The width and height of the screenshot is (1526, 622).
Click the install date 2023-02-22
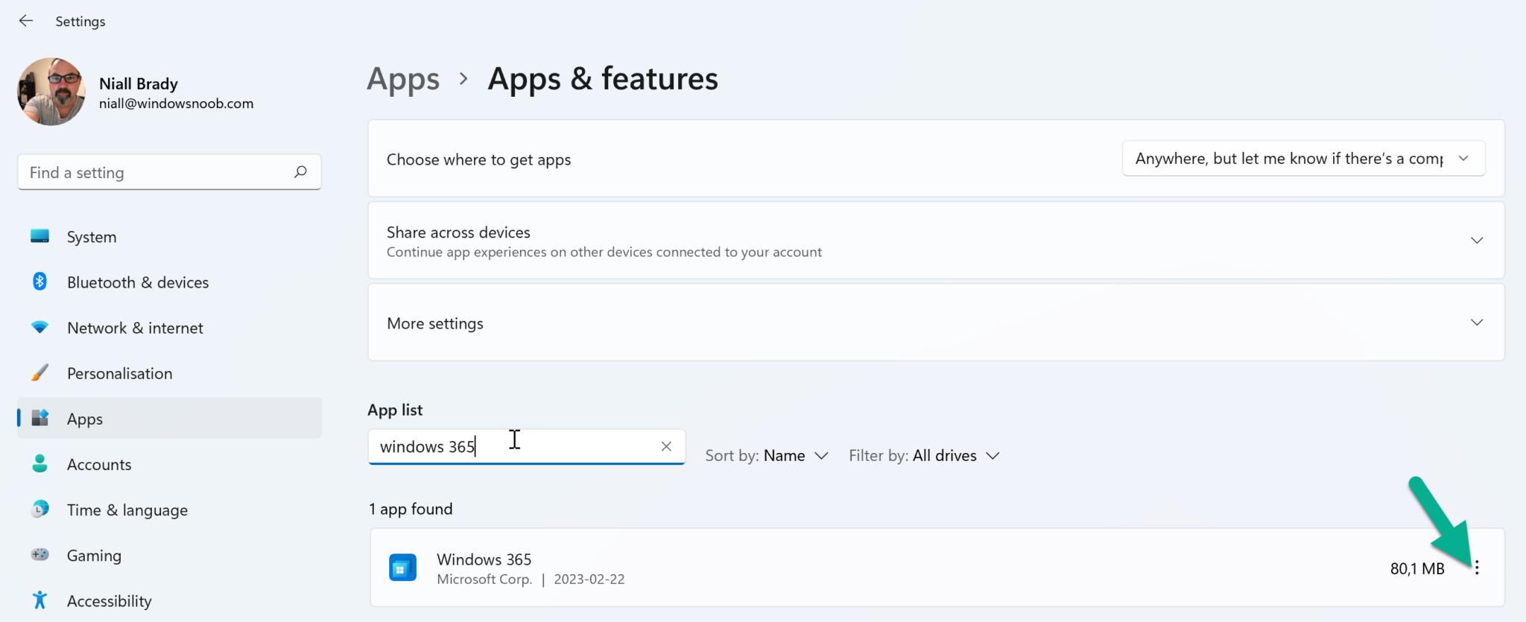(x=589, y=579)
